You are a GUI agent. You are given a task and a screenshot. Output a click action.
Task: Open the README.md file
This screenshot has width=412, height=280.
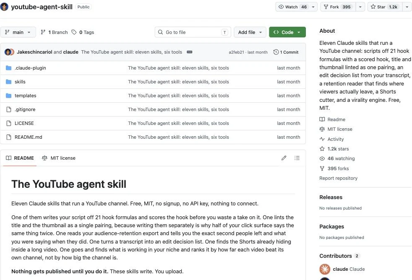click(29, 137)
